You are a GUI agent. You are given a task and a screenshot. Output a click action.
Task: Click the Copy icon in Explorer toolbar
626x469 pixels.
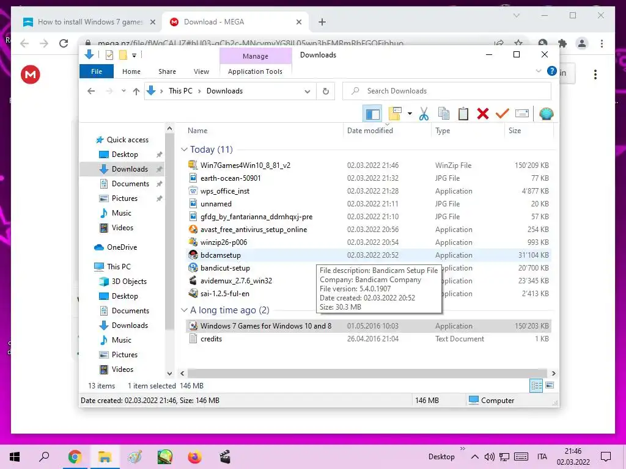(444, 114)
